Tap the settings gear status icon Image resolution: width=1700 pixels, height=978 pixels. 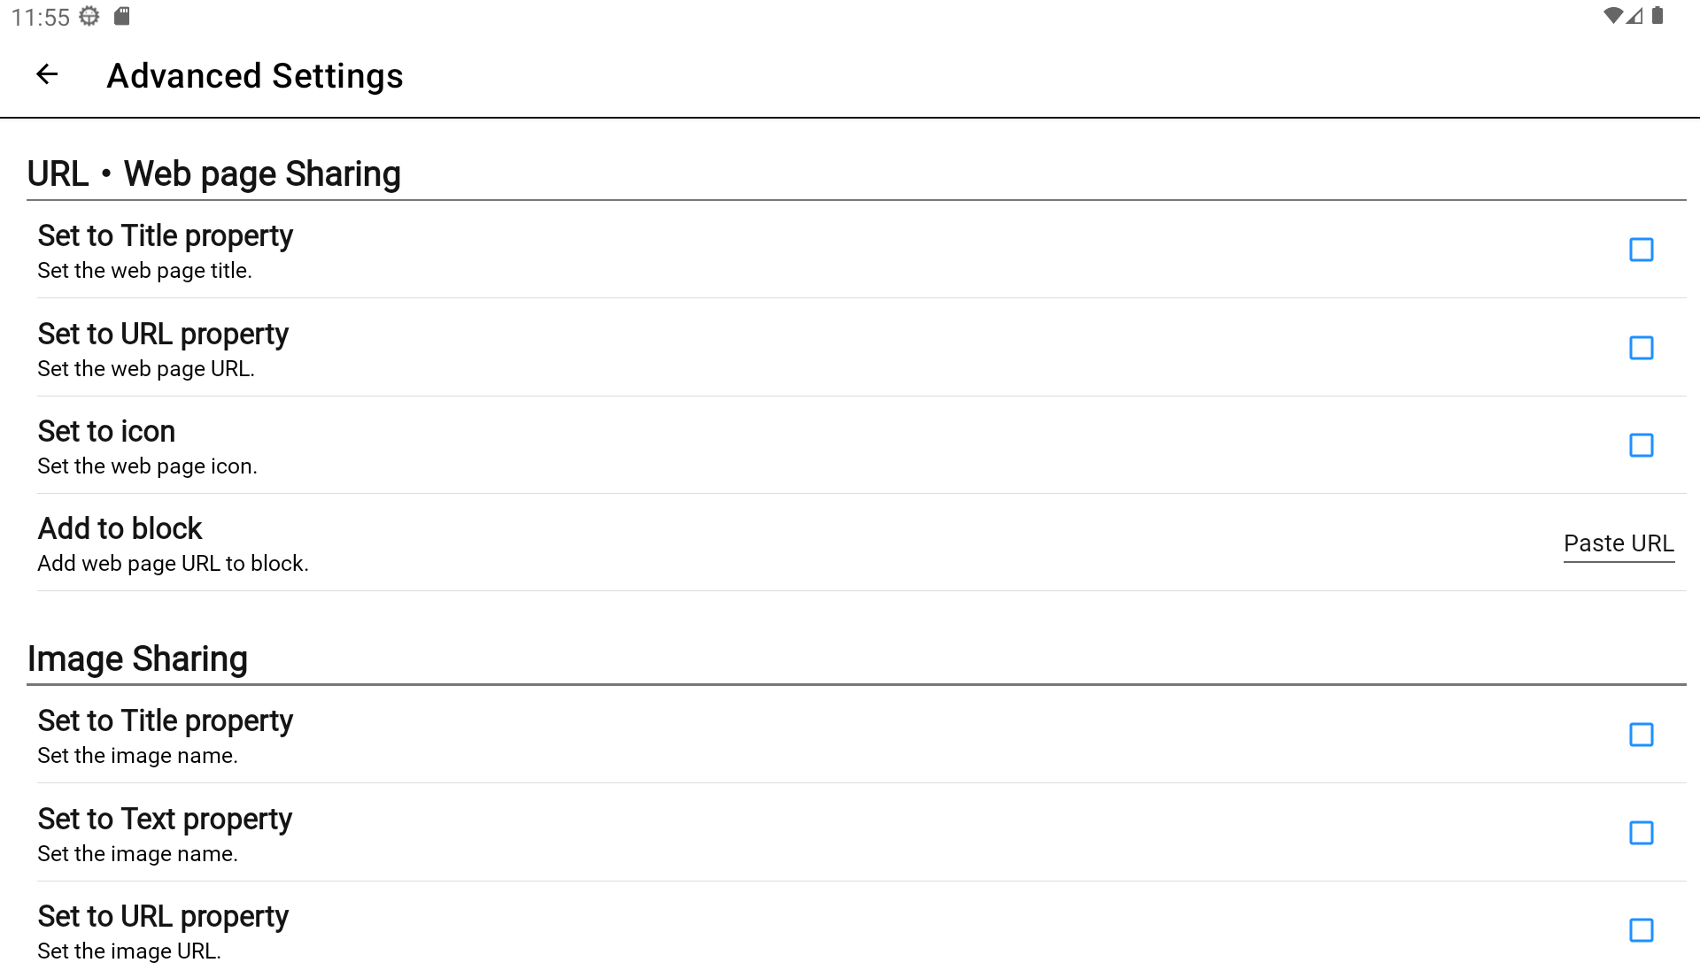pyautogui.click(x=89, y=16)
